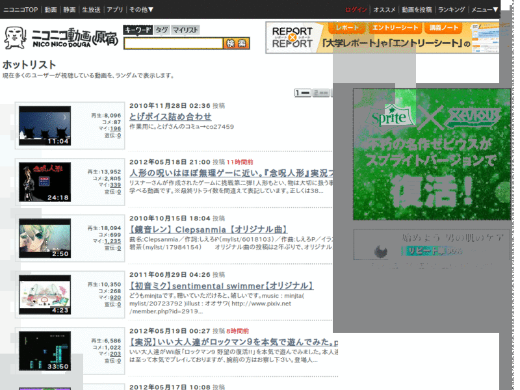Click マイ count 1,235 link

pyautogui.click(x=112, y=241)
